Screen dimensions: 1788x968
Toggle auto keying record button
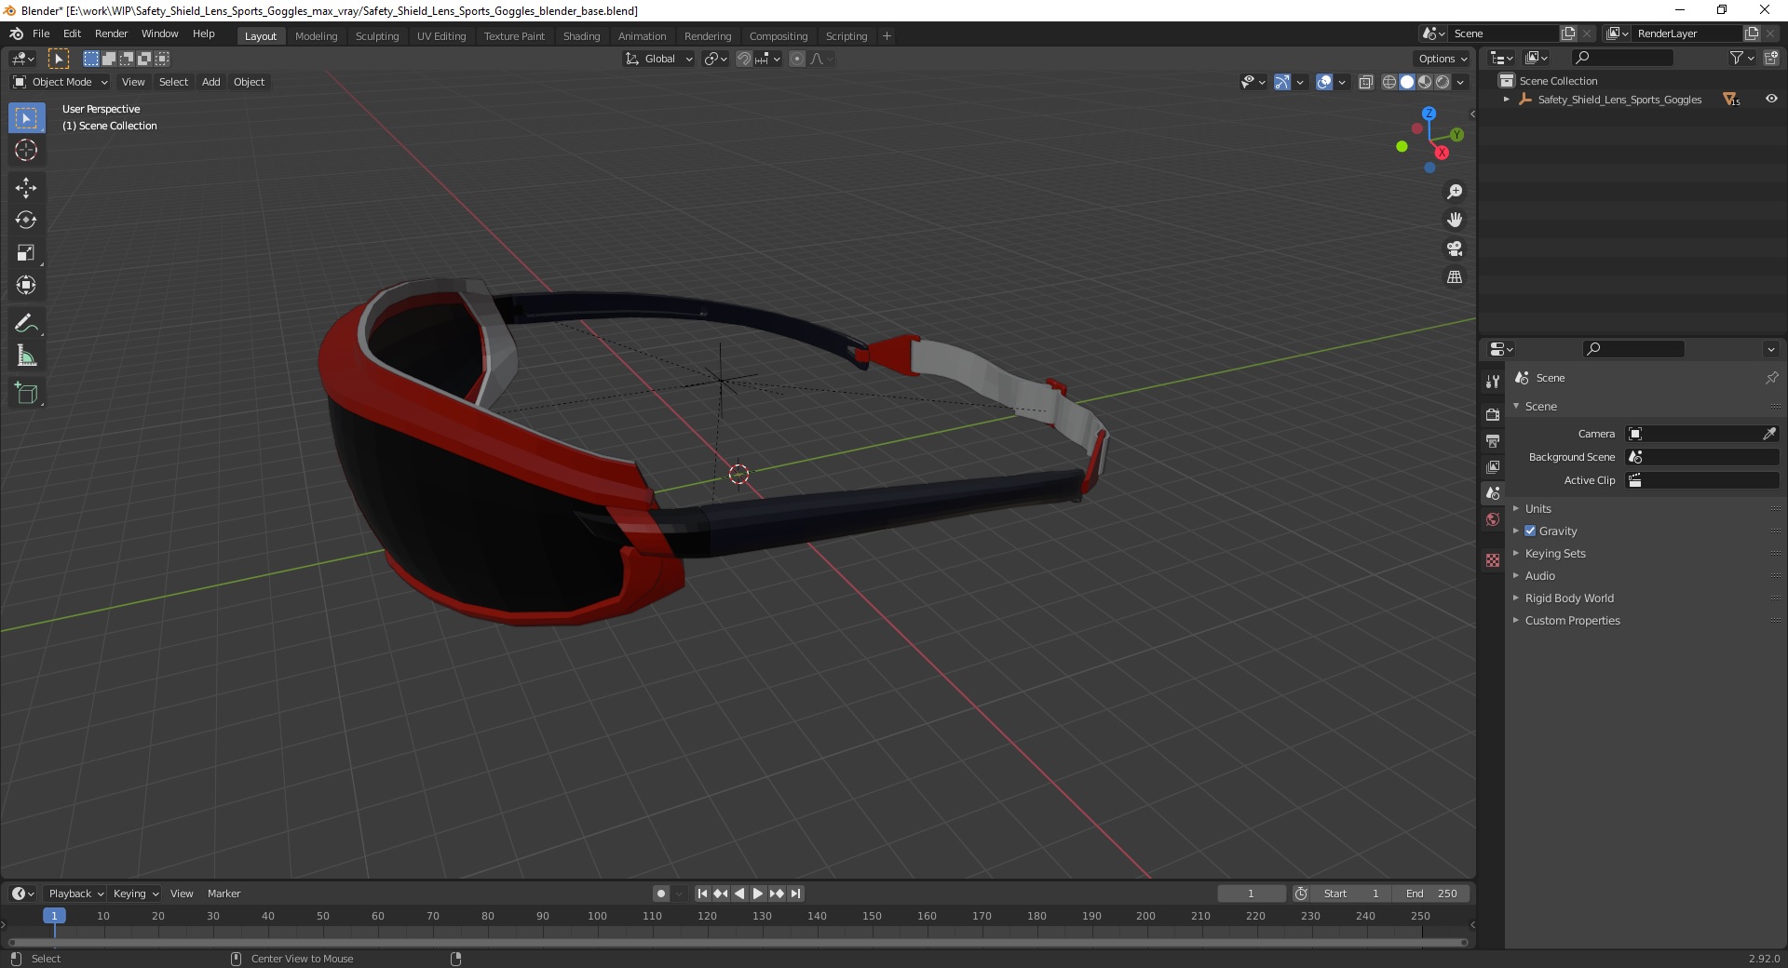661,894
